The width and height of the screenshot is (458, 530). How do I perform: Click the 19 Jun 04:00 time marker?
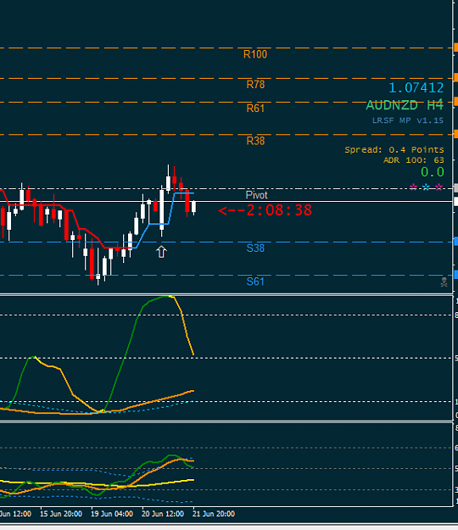(112, 514)
